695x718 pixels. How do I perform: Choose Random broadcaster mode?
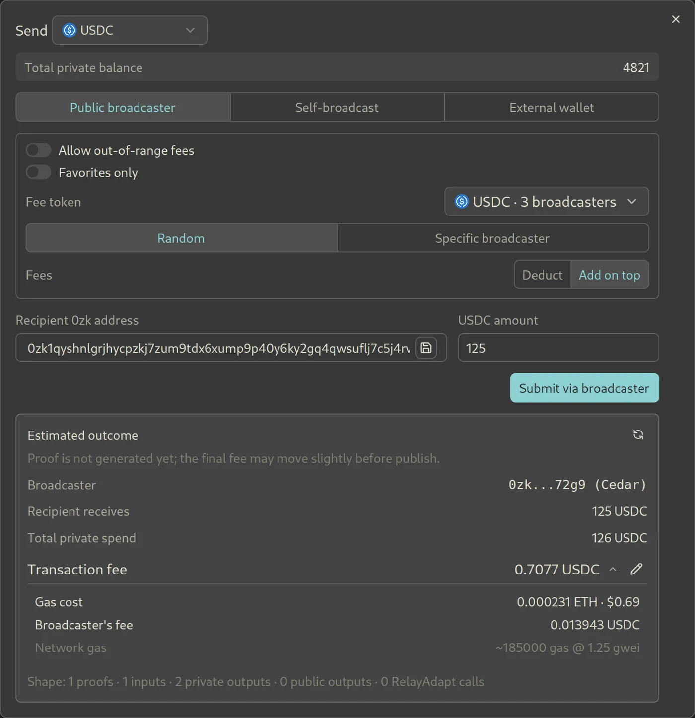tap(181, 238)
